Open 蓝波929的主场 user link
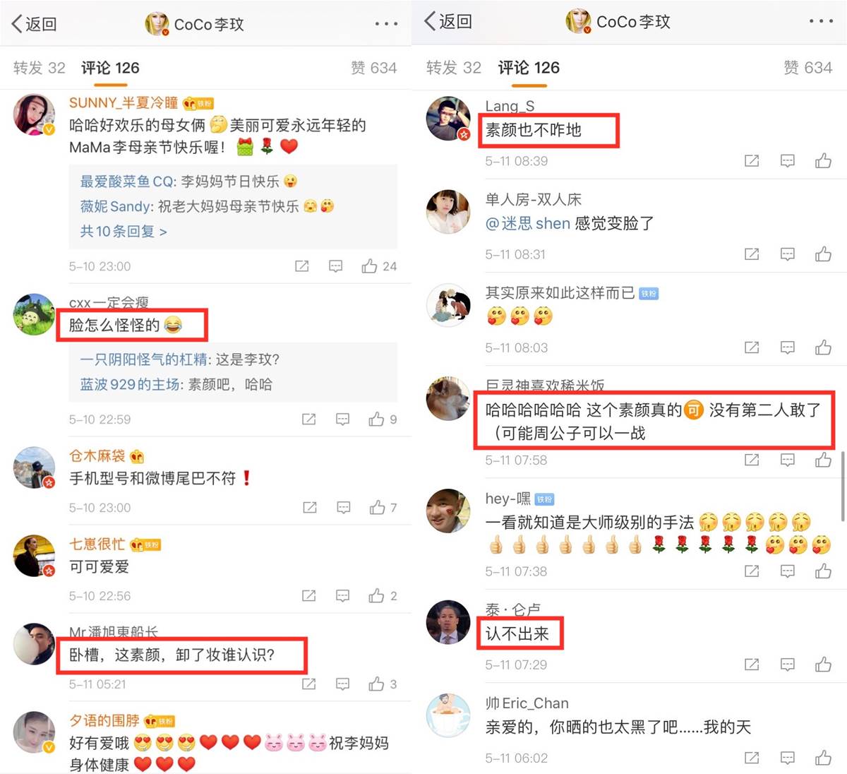Image resolution: width=847 pixels, height=774 pixels. tap(131, 385)
